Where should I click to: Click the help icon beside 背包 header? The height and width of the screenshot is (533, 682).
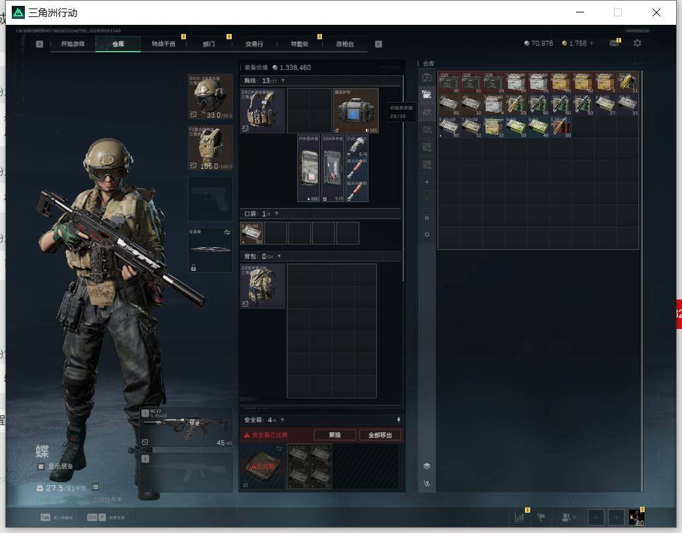coord(279,256)
